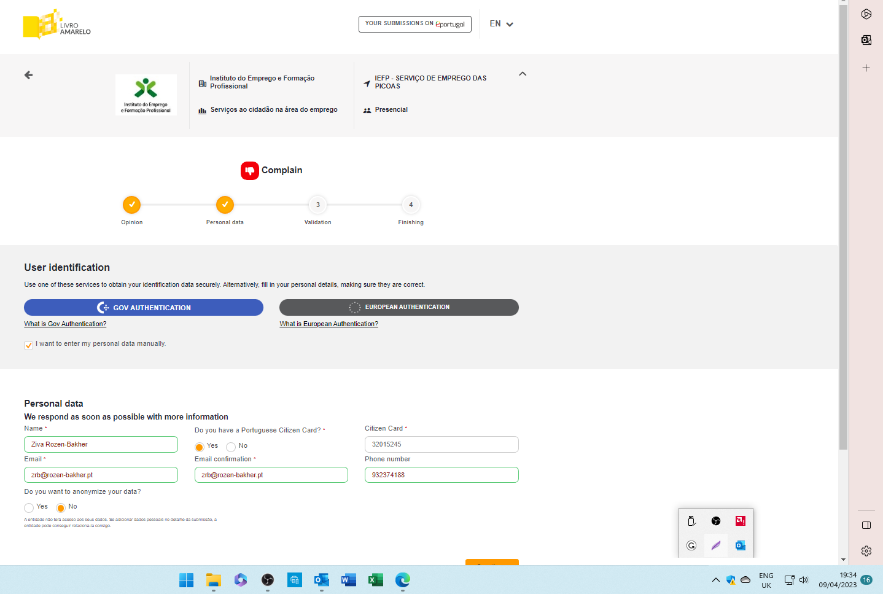Click the IEFP institute logo thumbnail
Screen dimensions: 883x594
(x=146, y=95)
